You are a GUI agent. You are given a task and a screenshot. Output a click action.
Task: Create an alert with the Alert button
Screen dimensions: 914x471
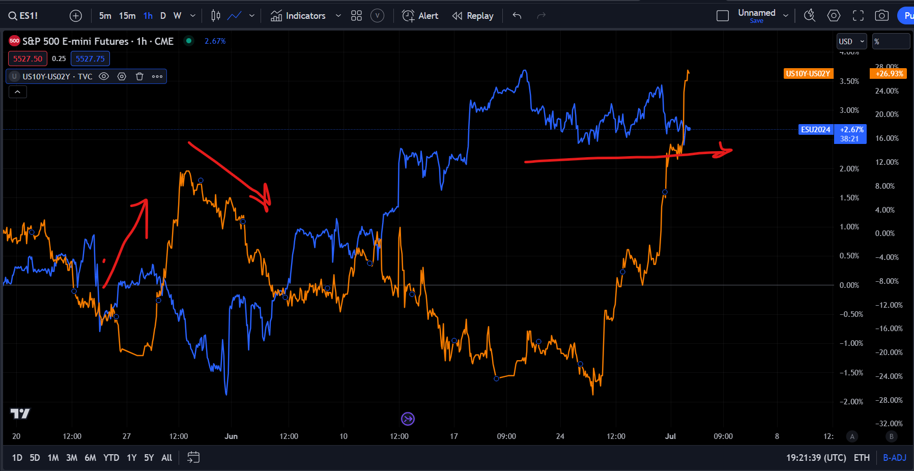pyautogui.click(x=420, y=15)
